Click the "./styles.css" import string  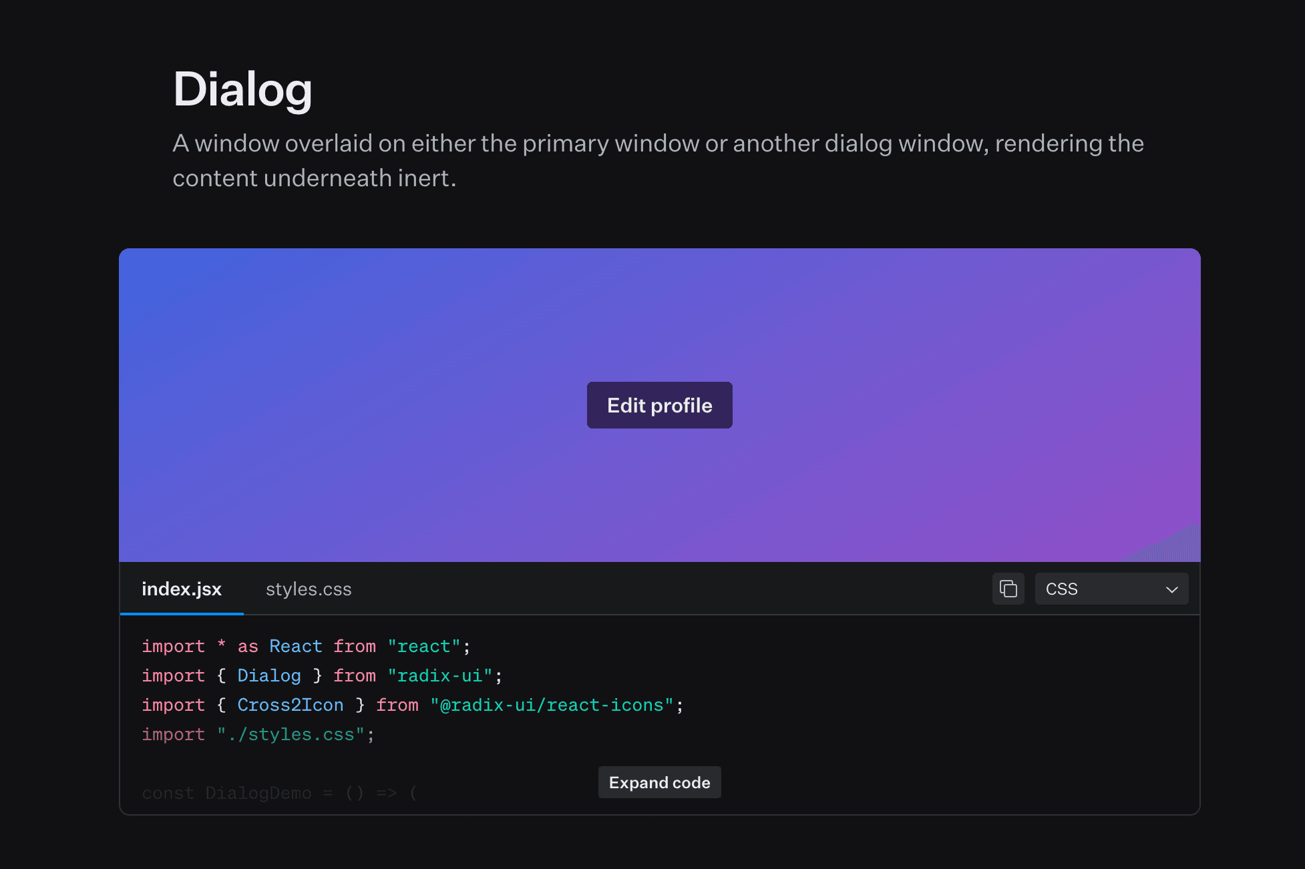[x=291, y=734]
